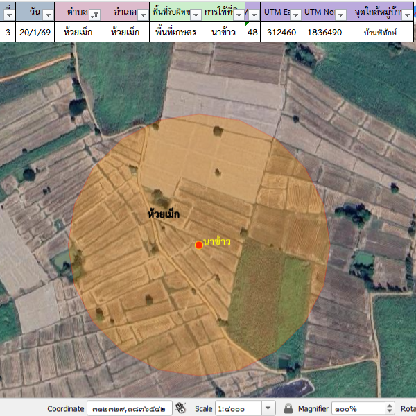
Task: Open filter for UTM Easting column
Action: 294,15
